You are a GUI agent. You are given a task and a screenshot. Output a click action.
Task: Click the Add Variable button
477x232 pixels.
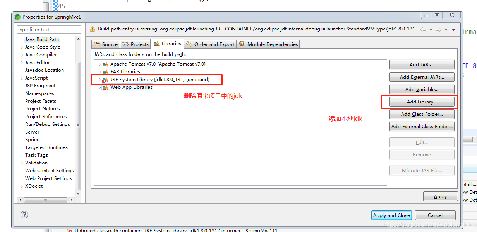coord(422,90)
